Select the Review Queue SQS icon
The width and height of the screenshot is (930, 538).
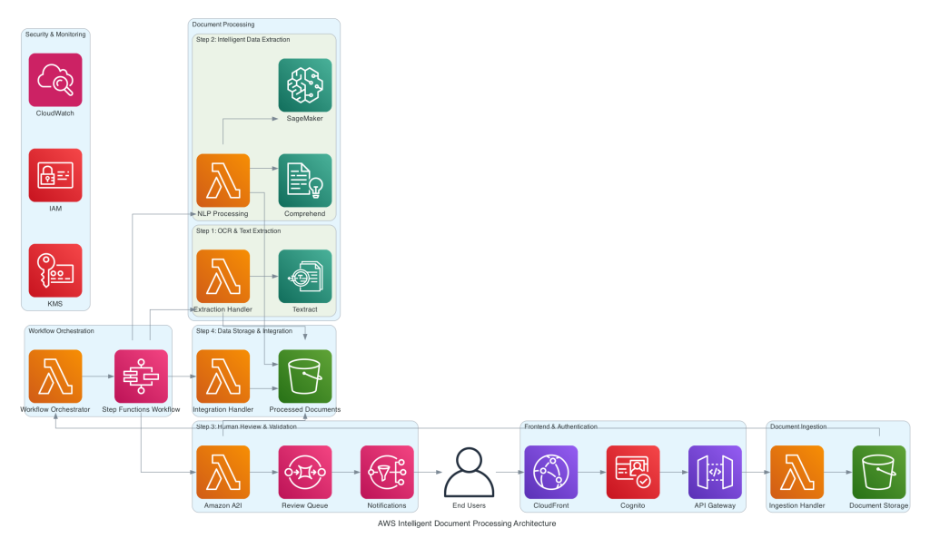pyautogui.click(x=305, y=473)
